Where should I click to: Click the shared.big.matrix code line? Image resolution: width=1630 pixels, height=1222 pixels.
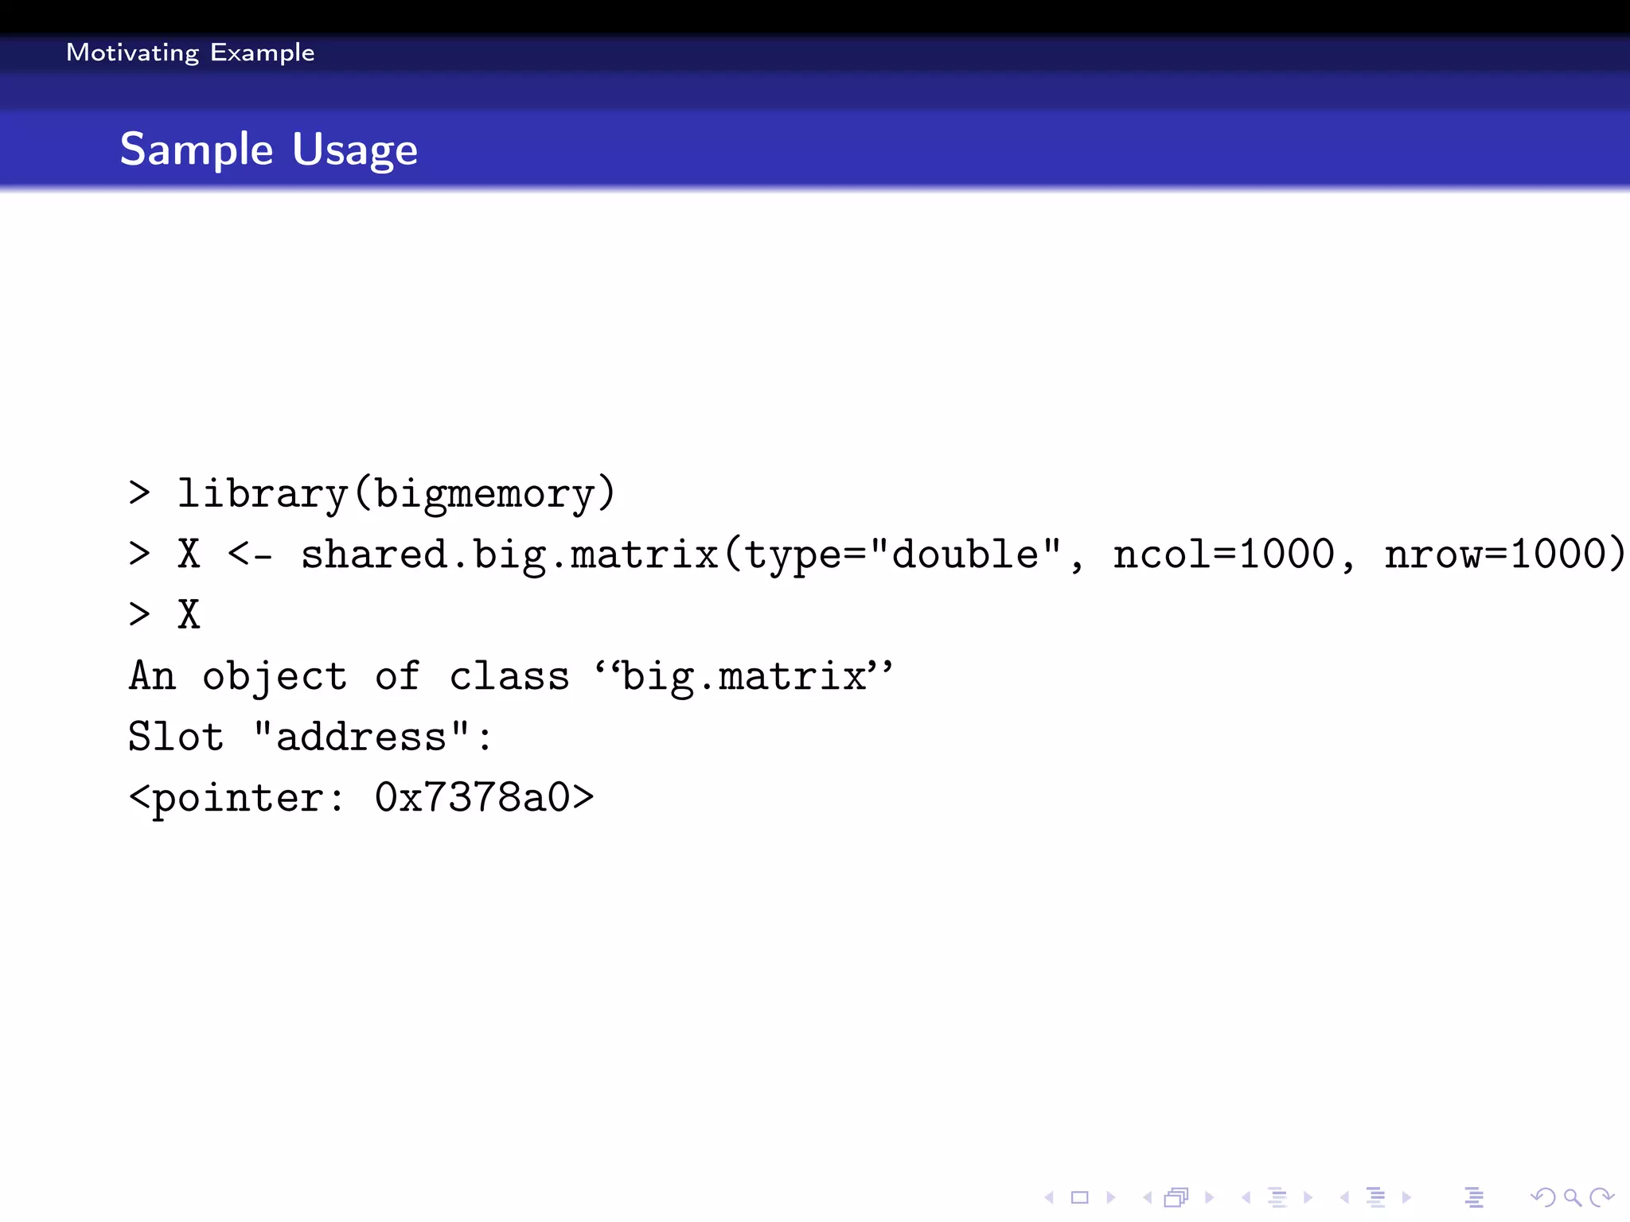pyautogui.click(x=877, y=554)
